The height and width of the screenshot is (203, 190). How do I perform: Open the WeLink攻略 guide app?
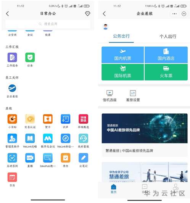[30, 139]
